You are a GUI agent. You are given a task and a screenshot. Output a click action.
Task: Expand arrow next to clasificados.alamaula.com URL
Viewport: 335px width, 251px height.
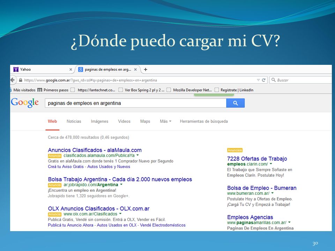coord(137,155)
